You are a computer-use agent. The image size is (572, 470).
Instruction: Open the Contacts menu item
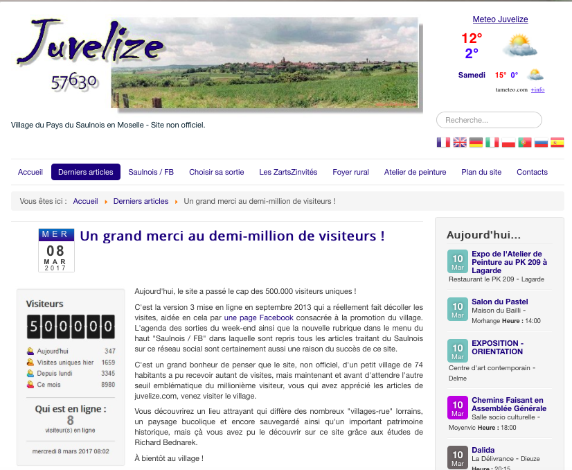(x=532, y=172)
